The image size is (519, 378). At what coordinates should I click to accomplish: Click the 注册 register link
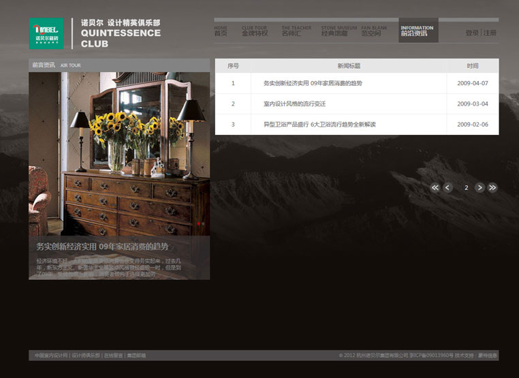[x=490, y=33]
